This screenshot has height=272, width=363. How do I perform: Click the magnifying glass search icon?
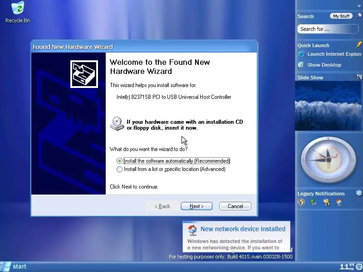(x=359, y=16)
